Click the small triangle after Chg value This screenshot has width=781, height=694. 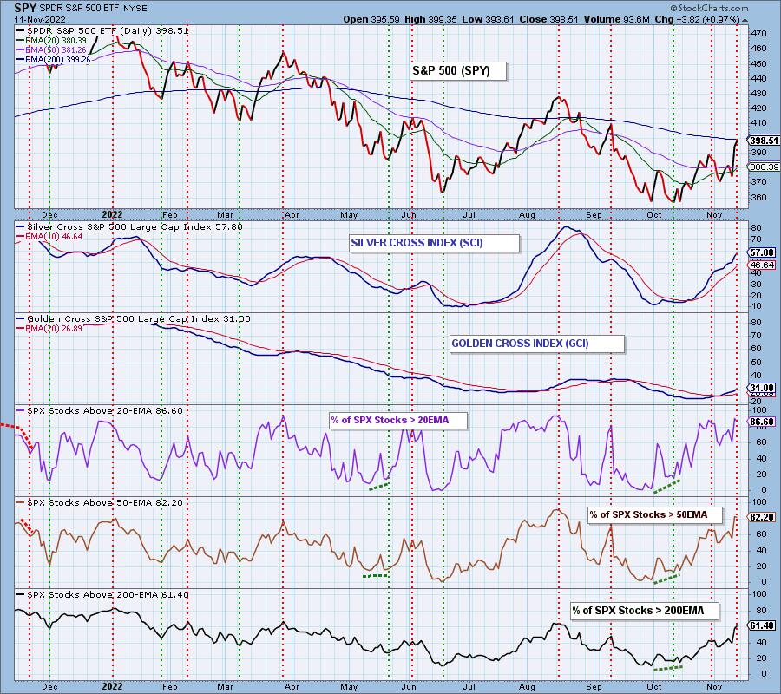pos(745,21)
